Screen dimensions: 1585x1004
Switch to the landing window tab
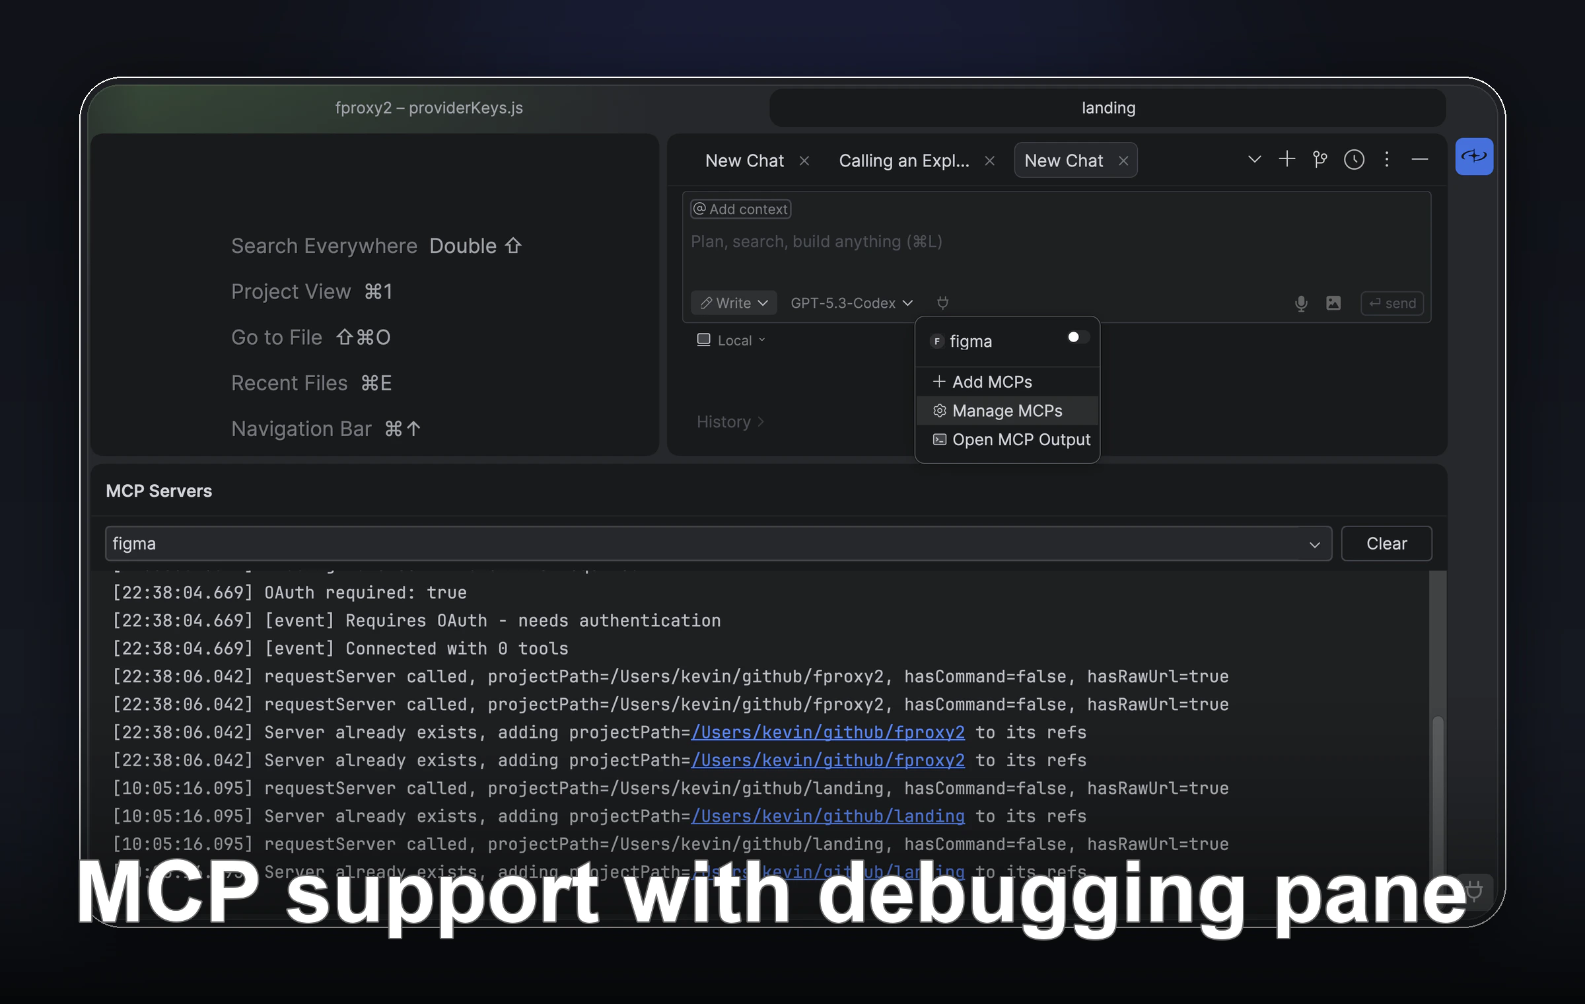1108,108
